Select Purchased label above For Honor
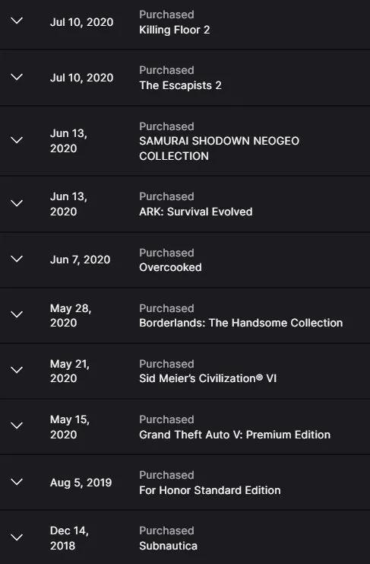The width and height of the screenshot is (370, 564). click(x=166, y=475)
